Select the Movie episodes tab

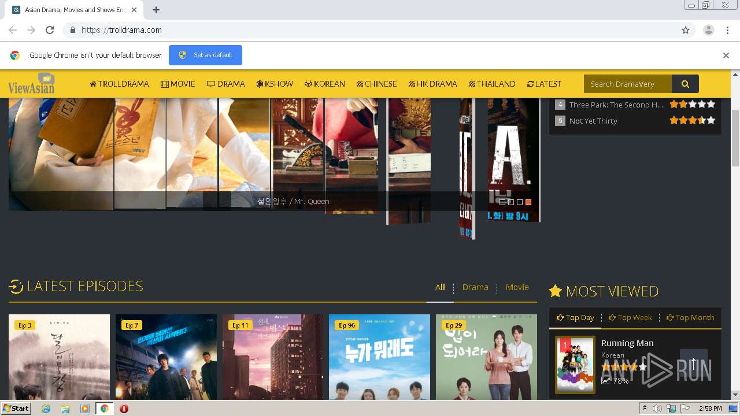coord(517,287)
